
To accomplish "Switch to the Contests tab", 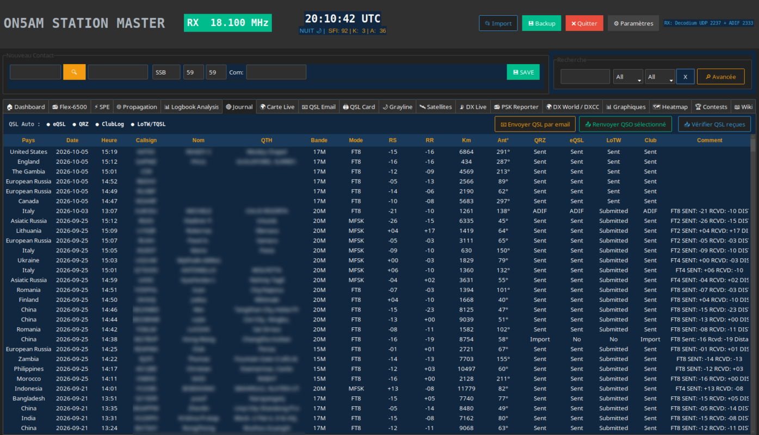I will click(711, 107).
